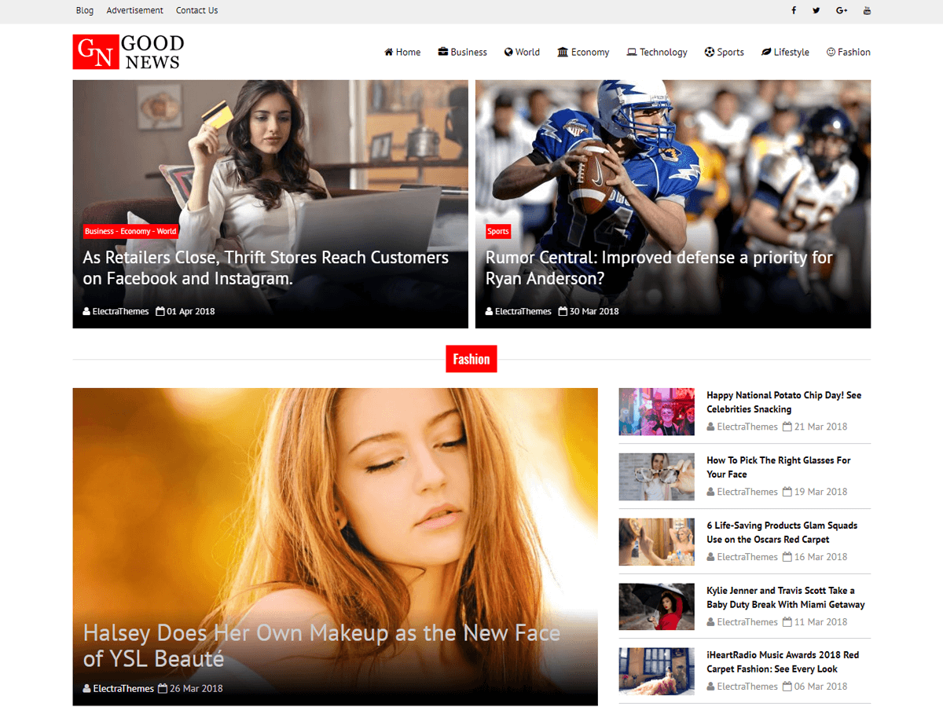Open the Advertisement link
943x707 pixels.
(x=134, y=10)
